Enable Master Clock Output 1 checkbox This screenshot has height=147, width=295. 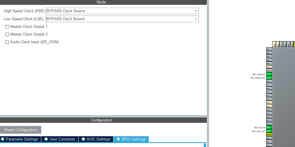pyautogui.click(x=7, y=27)
